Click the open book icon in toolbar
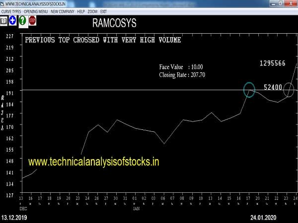The image size is (298, 223). click(x=4, y=20)
